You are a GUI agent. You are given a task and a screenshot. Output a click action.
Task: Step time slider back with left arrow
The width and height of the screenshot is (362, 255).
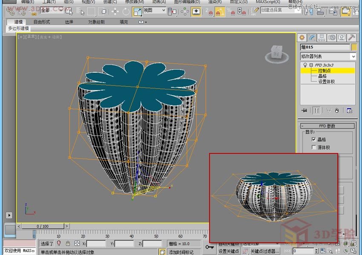coord(19,226)
